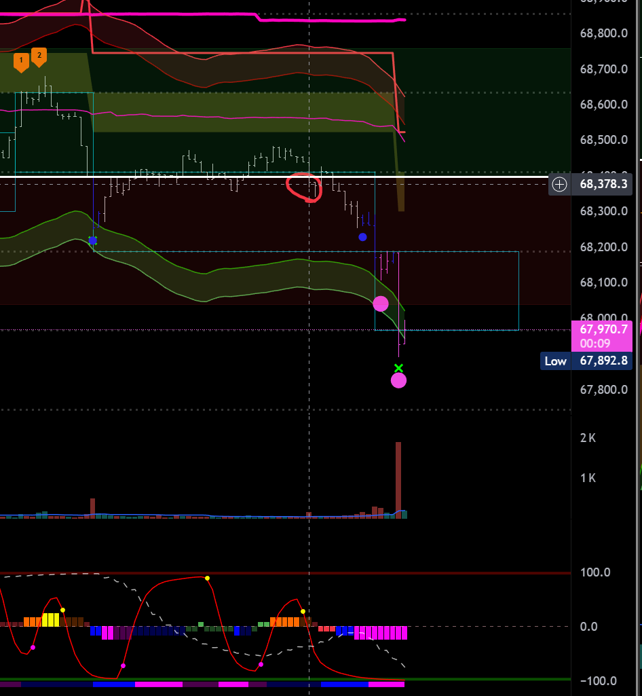Click the blue dot with green dotted outline
This screenshot has height=696, width=642.
93,240
